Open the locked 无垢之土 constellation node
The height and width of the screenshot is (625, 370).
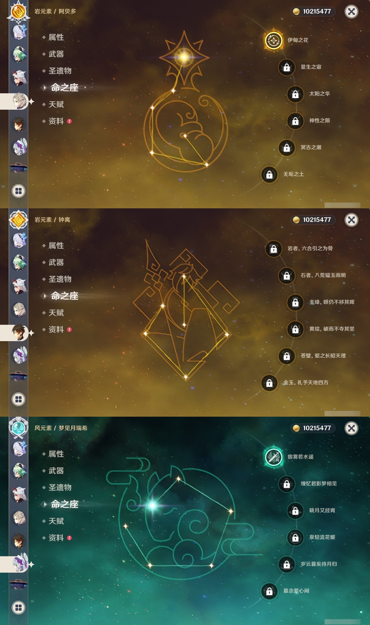pos(269,174)
